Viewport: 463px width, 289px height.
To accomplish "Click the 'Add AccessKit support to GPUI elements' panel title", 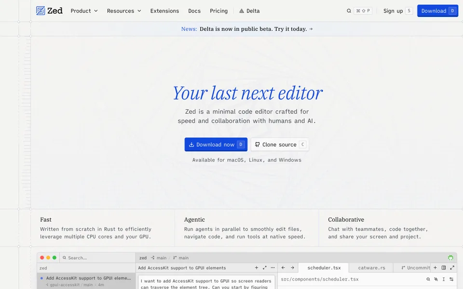I will point(182,268).
